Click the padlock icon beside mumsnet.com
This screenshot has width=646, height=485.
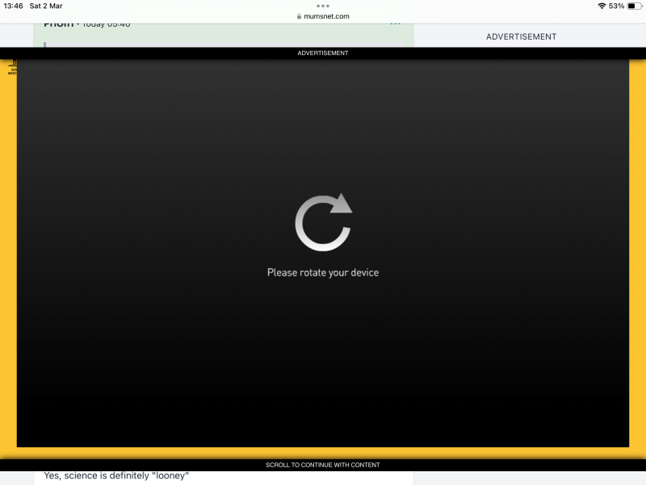[x=300, y=15]
